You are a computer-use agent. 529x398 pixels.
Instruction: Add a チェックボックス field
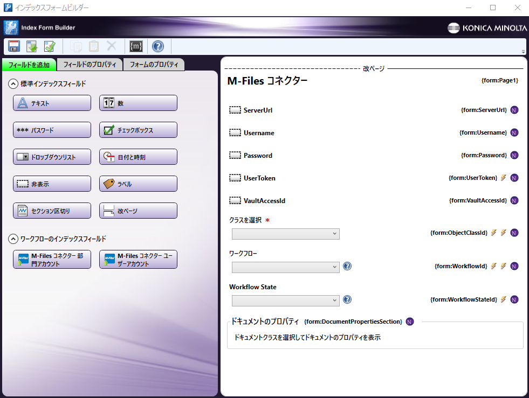click(x=139, y=130)
